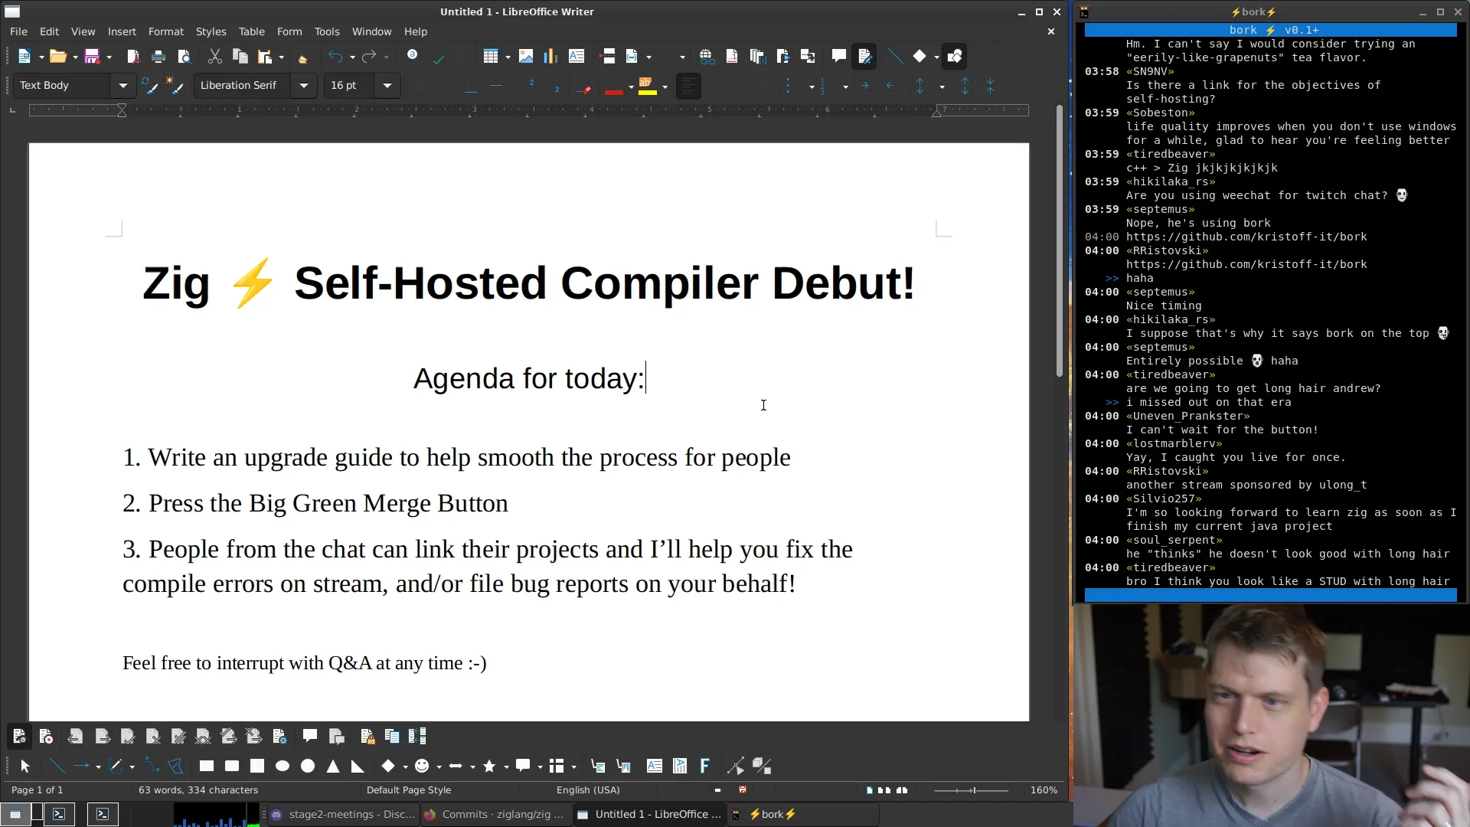The image size is (1470, 827).
Task: Select the Insert Line drawing tool
Action: 57,767
